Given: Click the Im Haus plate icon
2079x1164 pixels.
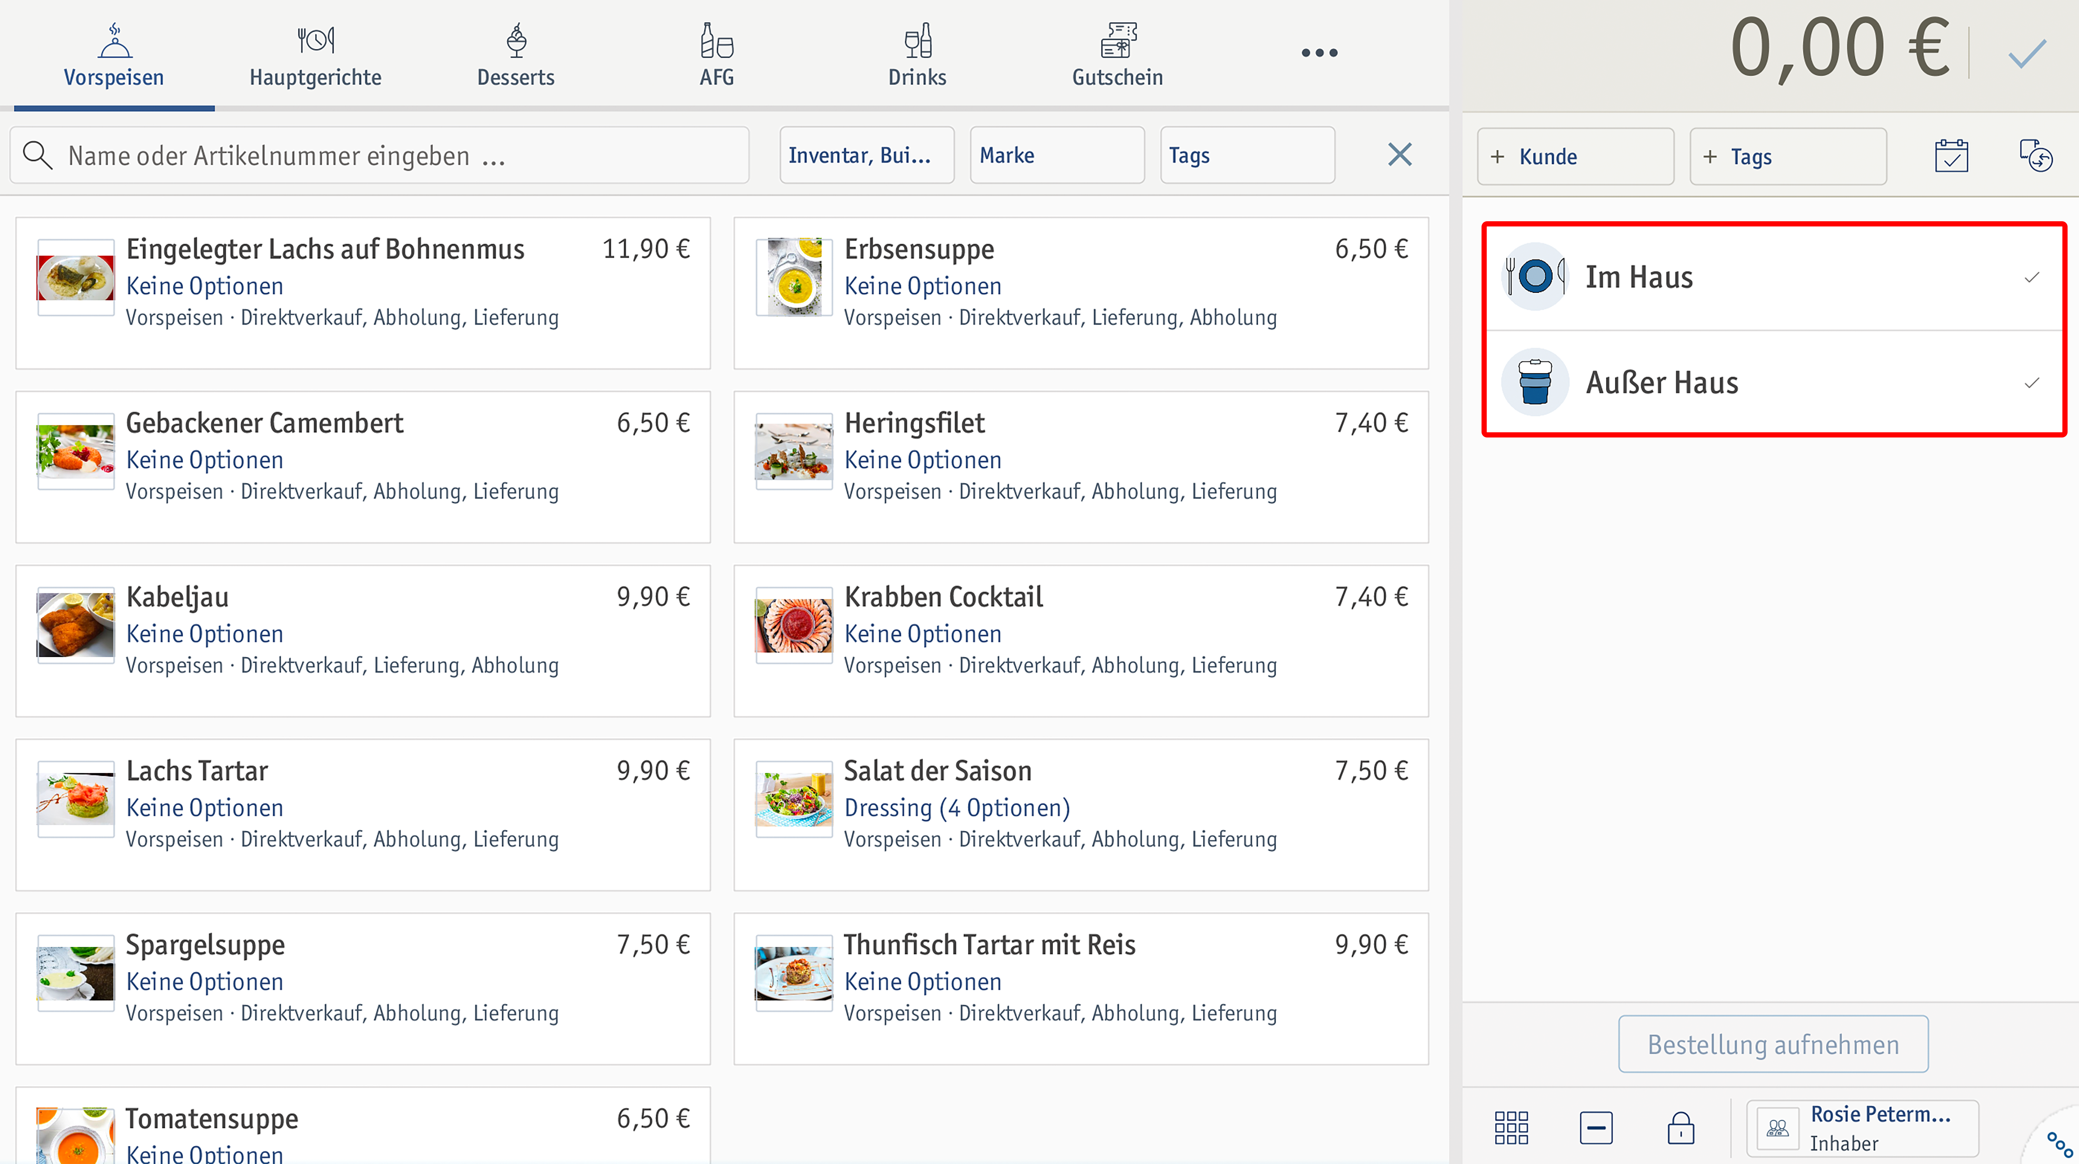Looking at the screenshot, I should coord(1534,277).
